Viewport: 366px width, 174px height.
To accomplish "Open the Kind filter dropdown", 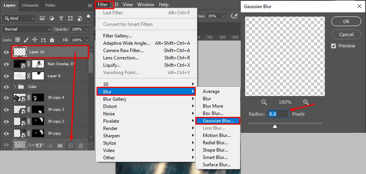I will pyautogui.click(x=19, y=19).
